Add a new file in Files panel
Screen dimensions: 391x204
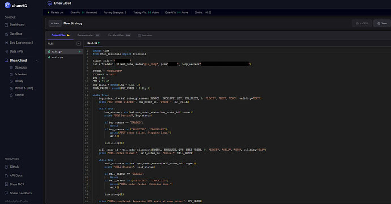click(x=79, y=44)
